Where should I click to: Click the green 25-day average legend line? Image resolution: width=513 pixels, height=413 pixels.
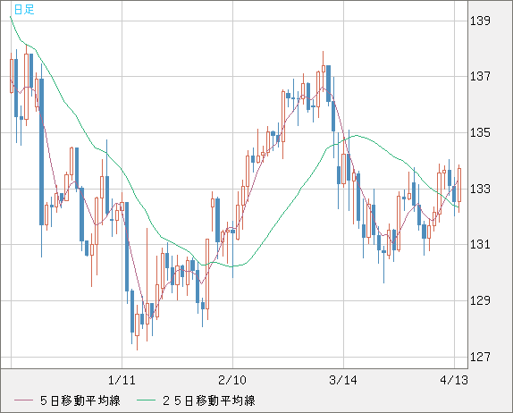[146, 400]
